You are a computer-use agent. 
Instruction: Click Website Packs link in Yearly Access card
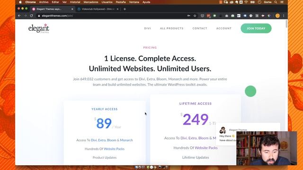coord(114,149)
